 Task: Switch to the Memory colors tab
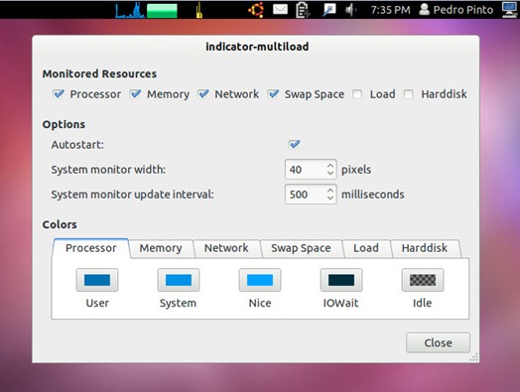click(x=161, y=248)
